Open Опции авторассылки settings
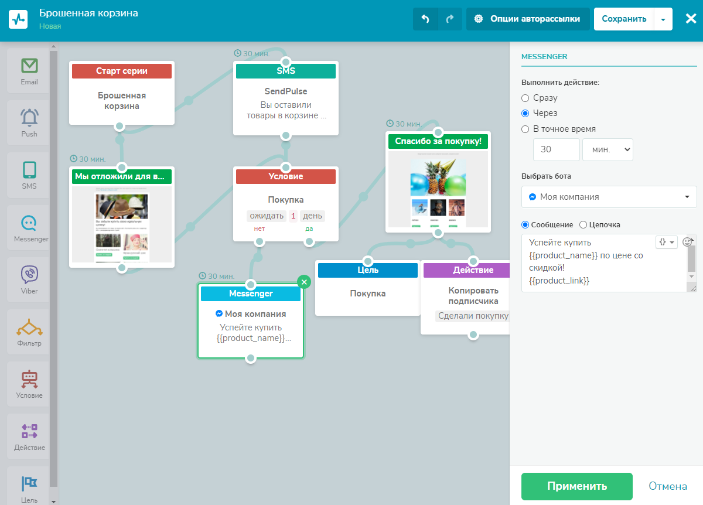Screen dimensions: 703x505 (x=527, y=19)
